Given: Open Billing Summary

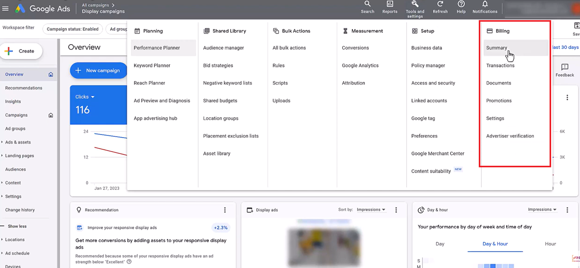Looking at the screenshot, I should pos(516,48).
